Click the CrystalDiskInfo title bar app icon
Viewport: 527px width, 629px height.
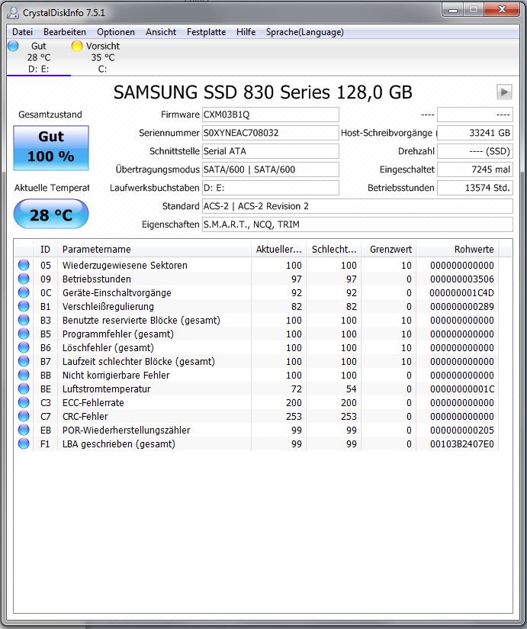(x=13, y=13)
